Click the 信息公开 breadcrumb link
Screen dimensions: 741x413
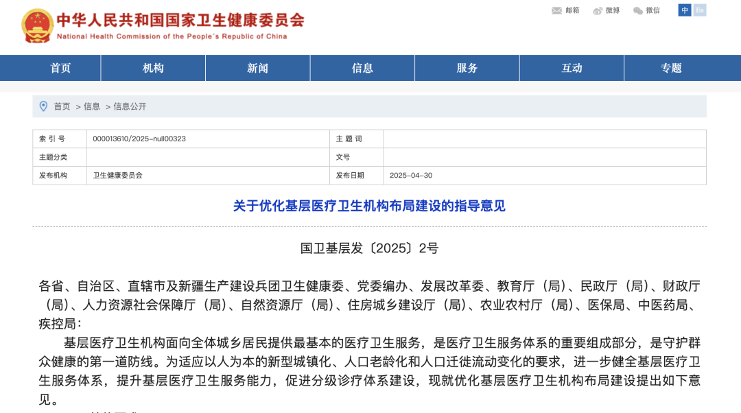point(130,106)
